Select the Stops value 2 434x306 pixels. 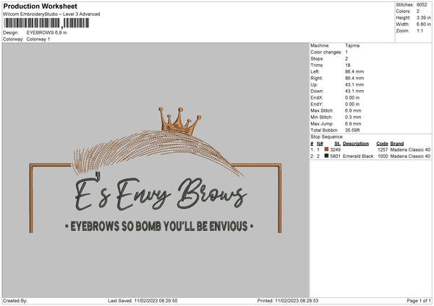(346, 58)
